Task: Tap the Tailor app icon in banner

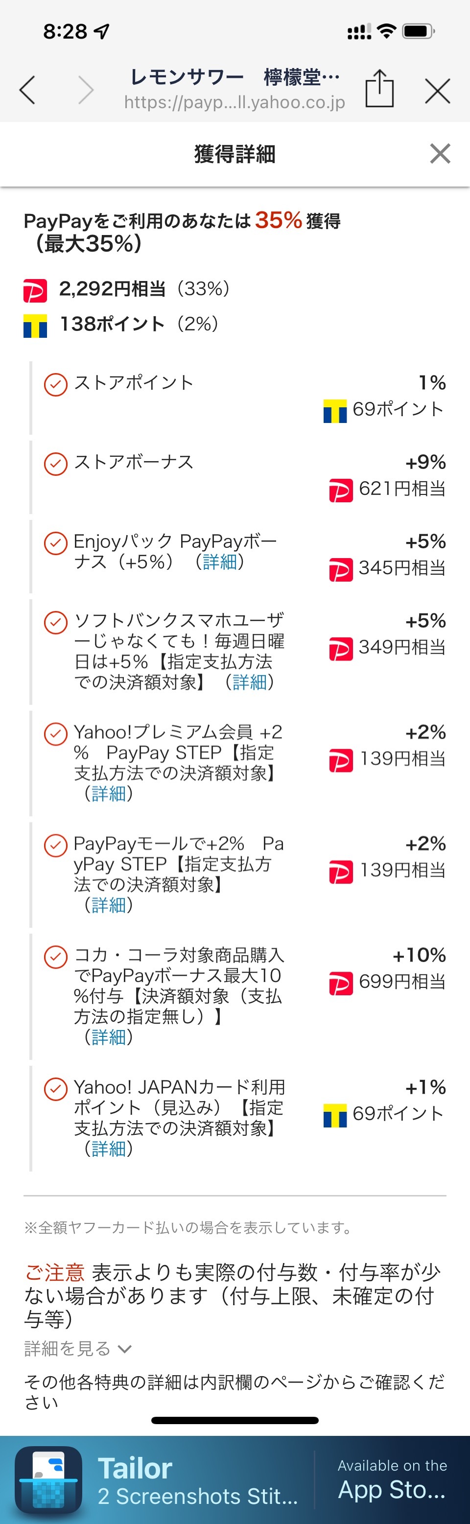Action: click(x=48, y=1479)
